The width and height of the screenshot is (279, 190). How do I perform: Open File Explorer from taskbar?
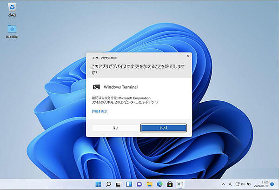pos(150,184)
